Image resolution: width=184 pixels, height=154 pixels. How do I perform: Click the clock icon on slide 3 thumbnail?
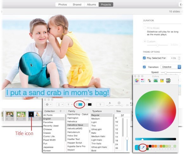(12, 119)
